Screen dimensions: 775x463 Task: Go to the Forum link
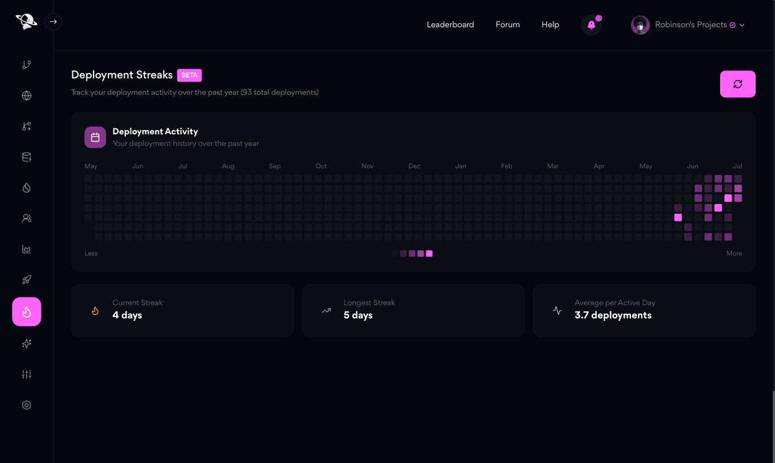[x=508, y=25]
